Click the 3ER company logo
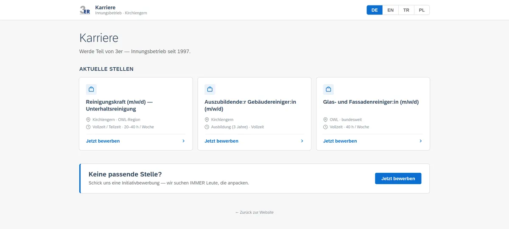 point(85,10)
